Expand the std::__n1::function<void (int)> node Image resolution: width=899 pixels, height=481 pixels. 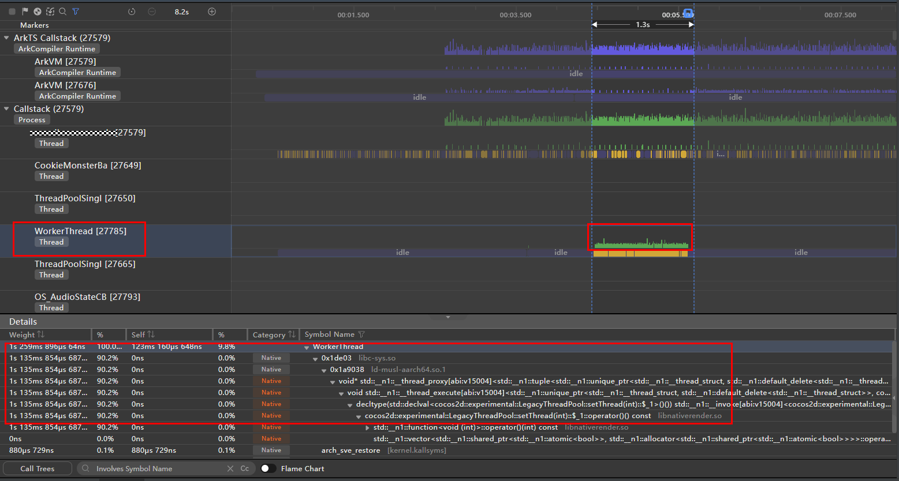tap(367, 427)
